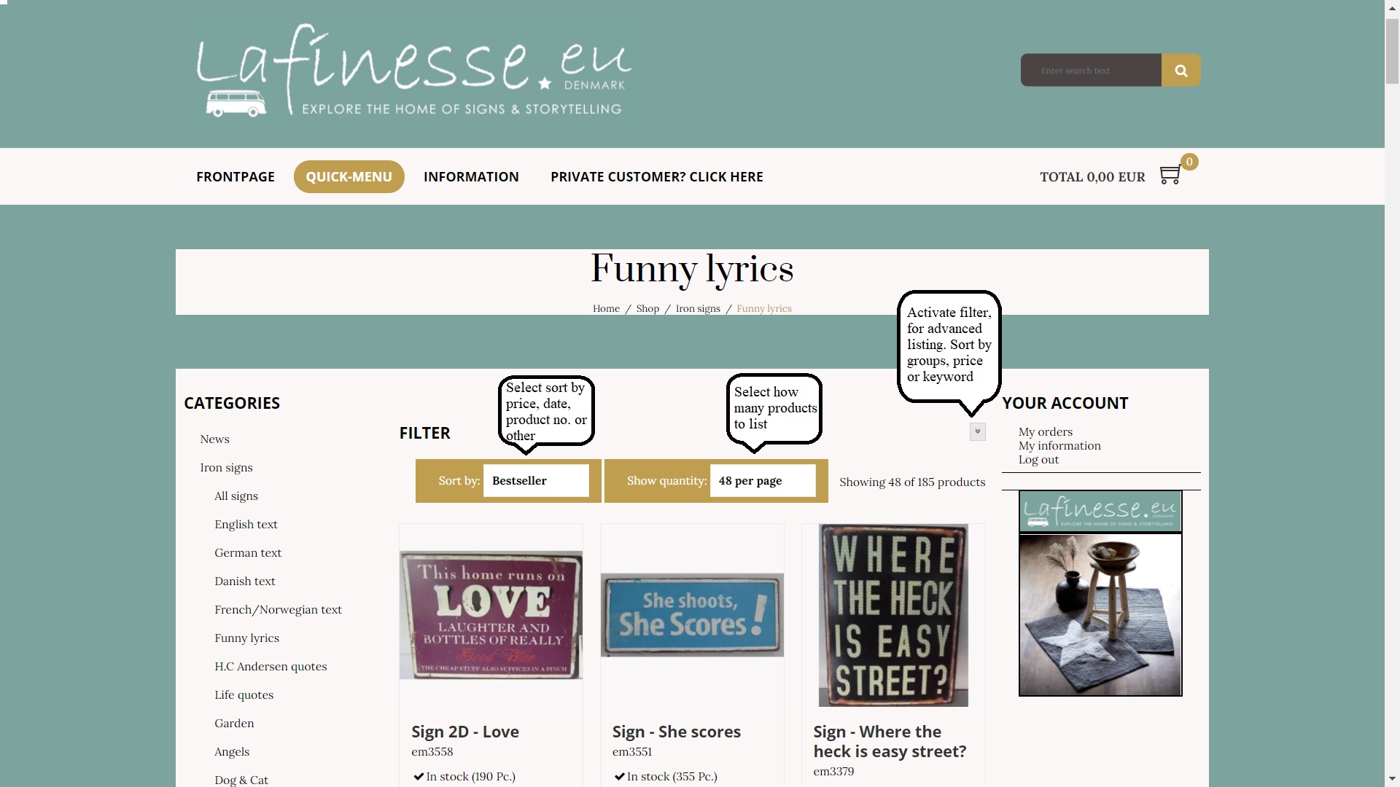1400x787 pixels.
Task: Open the Sort by Bestseller dropdown
Action: click(x=536, y=481)
